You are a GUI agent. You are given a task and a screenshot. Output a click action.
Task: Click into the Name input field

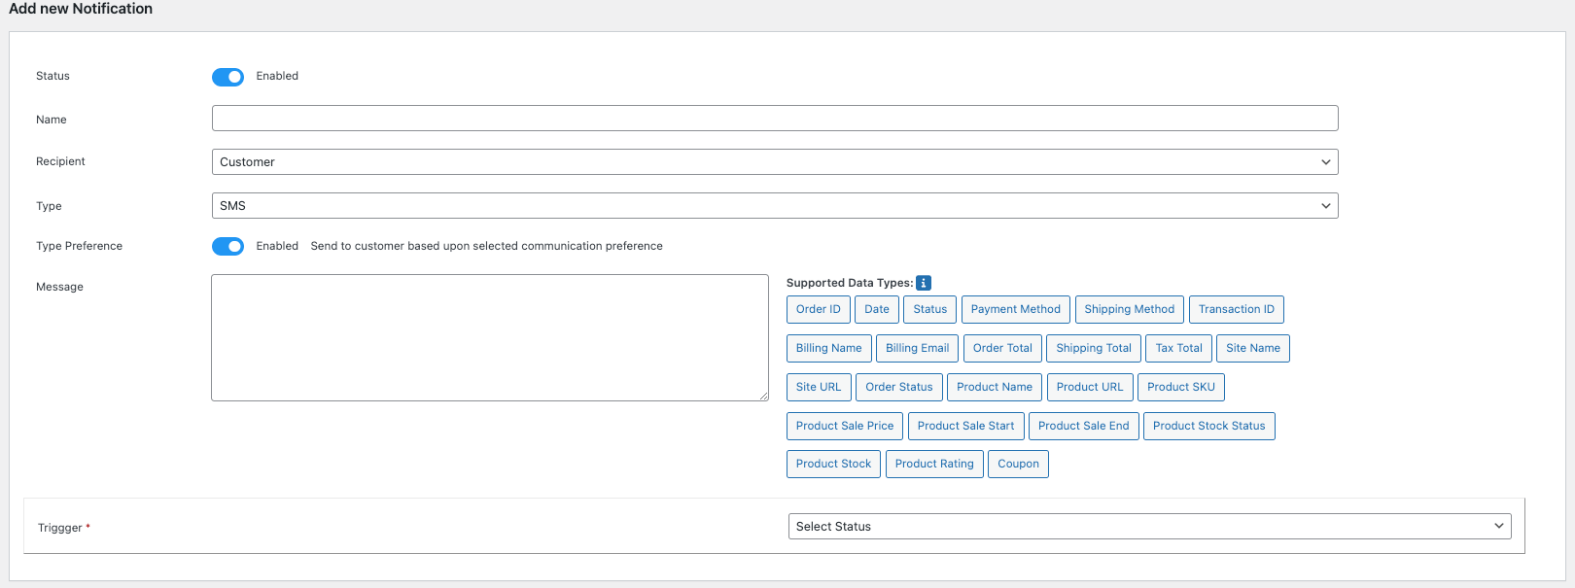(775, 119)
